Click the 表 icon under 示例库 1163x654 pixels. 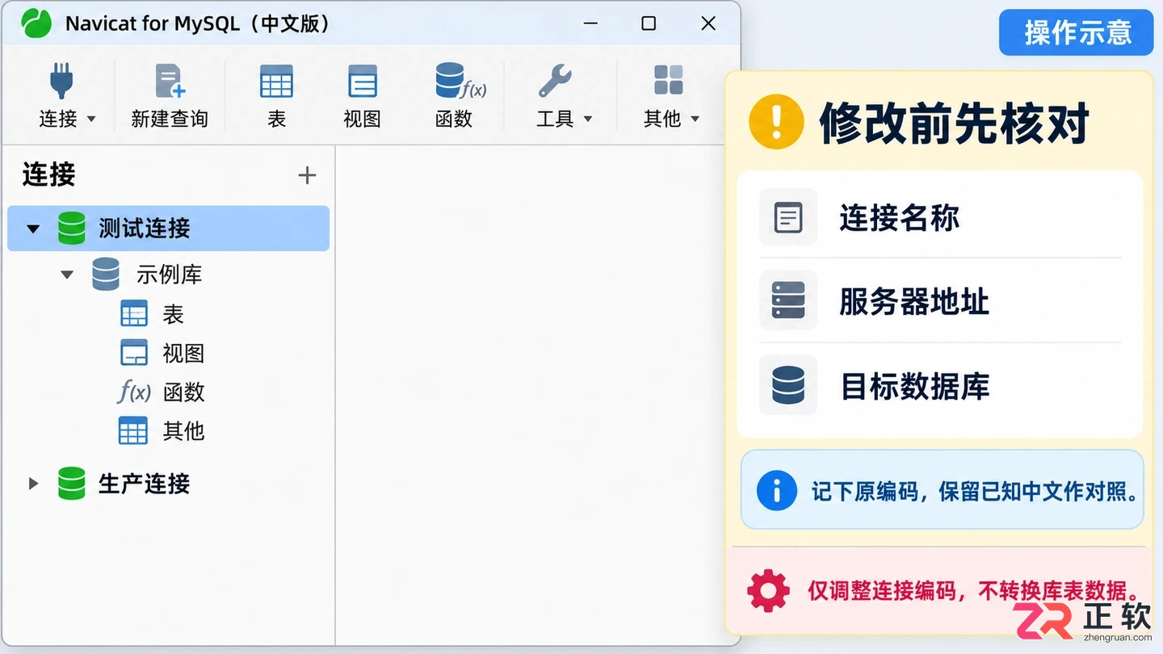pos(134,313)
